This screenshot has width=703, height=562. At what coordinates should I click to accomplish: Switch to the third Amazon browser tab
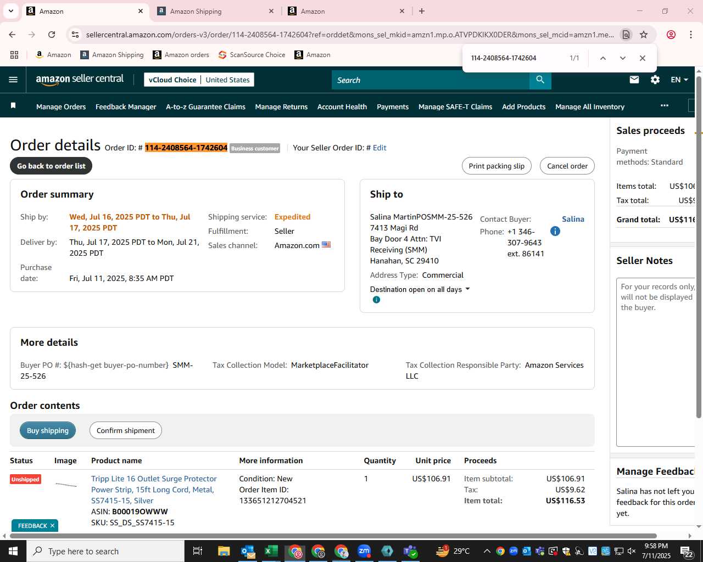tap(346, 11)
